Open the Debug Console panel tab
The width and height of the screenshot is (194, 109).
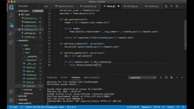click(92, 78)
